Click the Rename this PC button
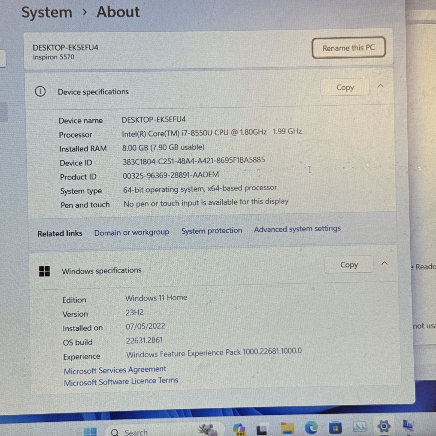The width and height of the screenshot is (436, 436). tap(349, 48)
